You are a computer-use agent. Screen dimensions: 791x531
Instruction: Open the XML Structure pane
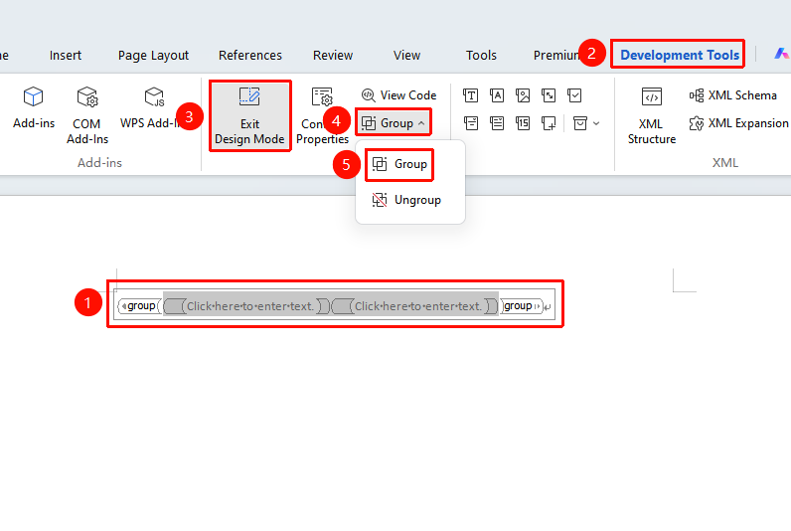(x=652, y=116)
